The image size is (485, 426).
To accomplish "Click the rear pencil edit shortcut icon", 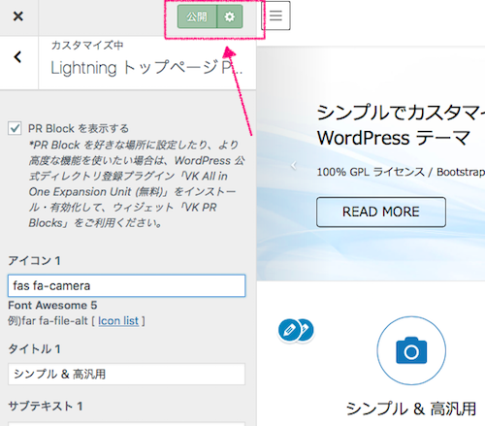I will coord(307,330).
